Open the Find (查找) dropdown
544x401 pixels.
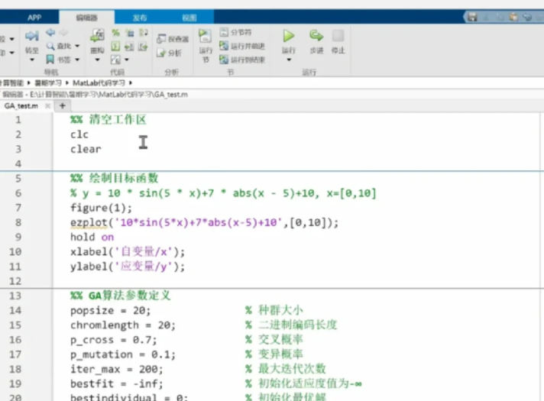pyautogui.click(x=63, y=46)
